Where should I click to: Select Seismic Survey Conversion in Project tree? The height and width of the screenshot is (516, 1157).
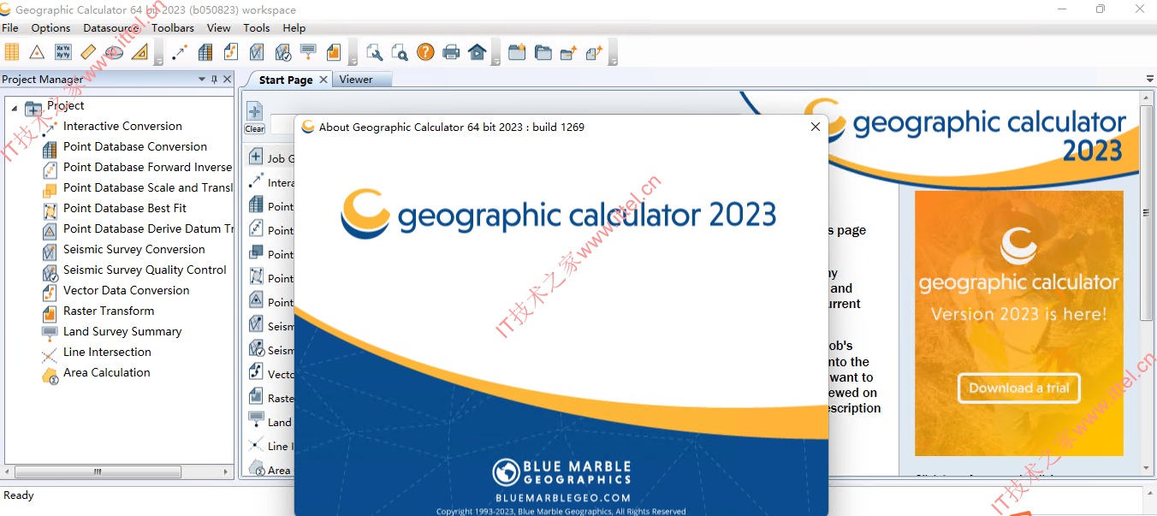pyautogui.click(x=134, y=249)
